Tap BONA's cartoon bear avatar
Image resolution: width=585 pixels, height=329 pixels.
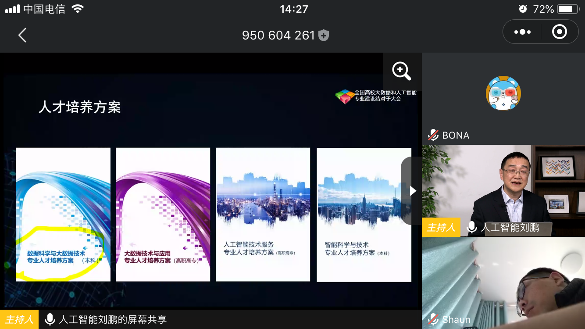click(503, 93)
